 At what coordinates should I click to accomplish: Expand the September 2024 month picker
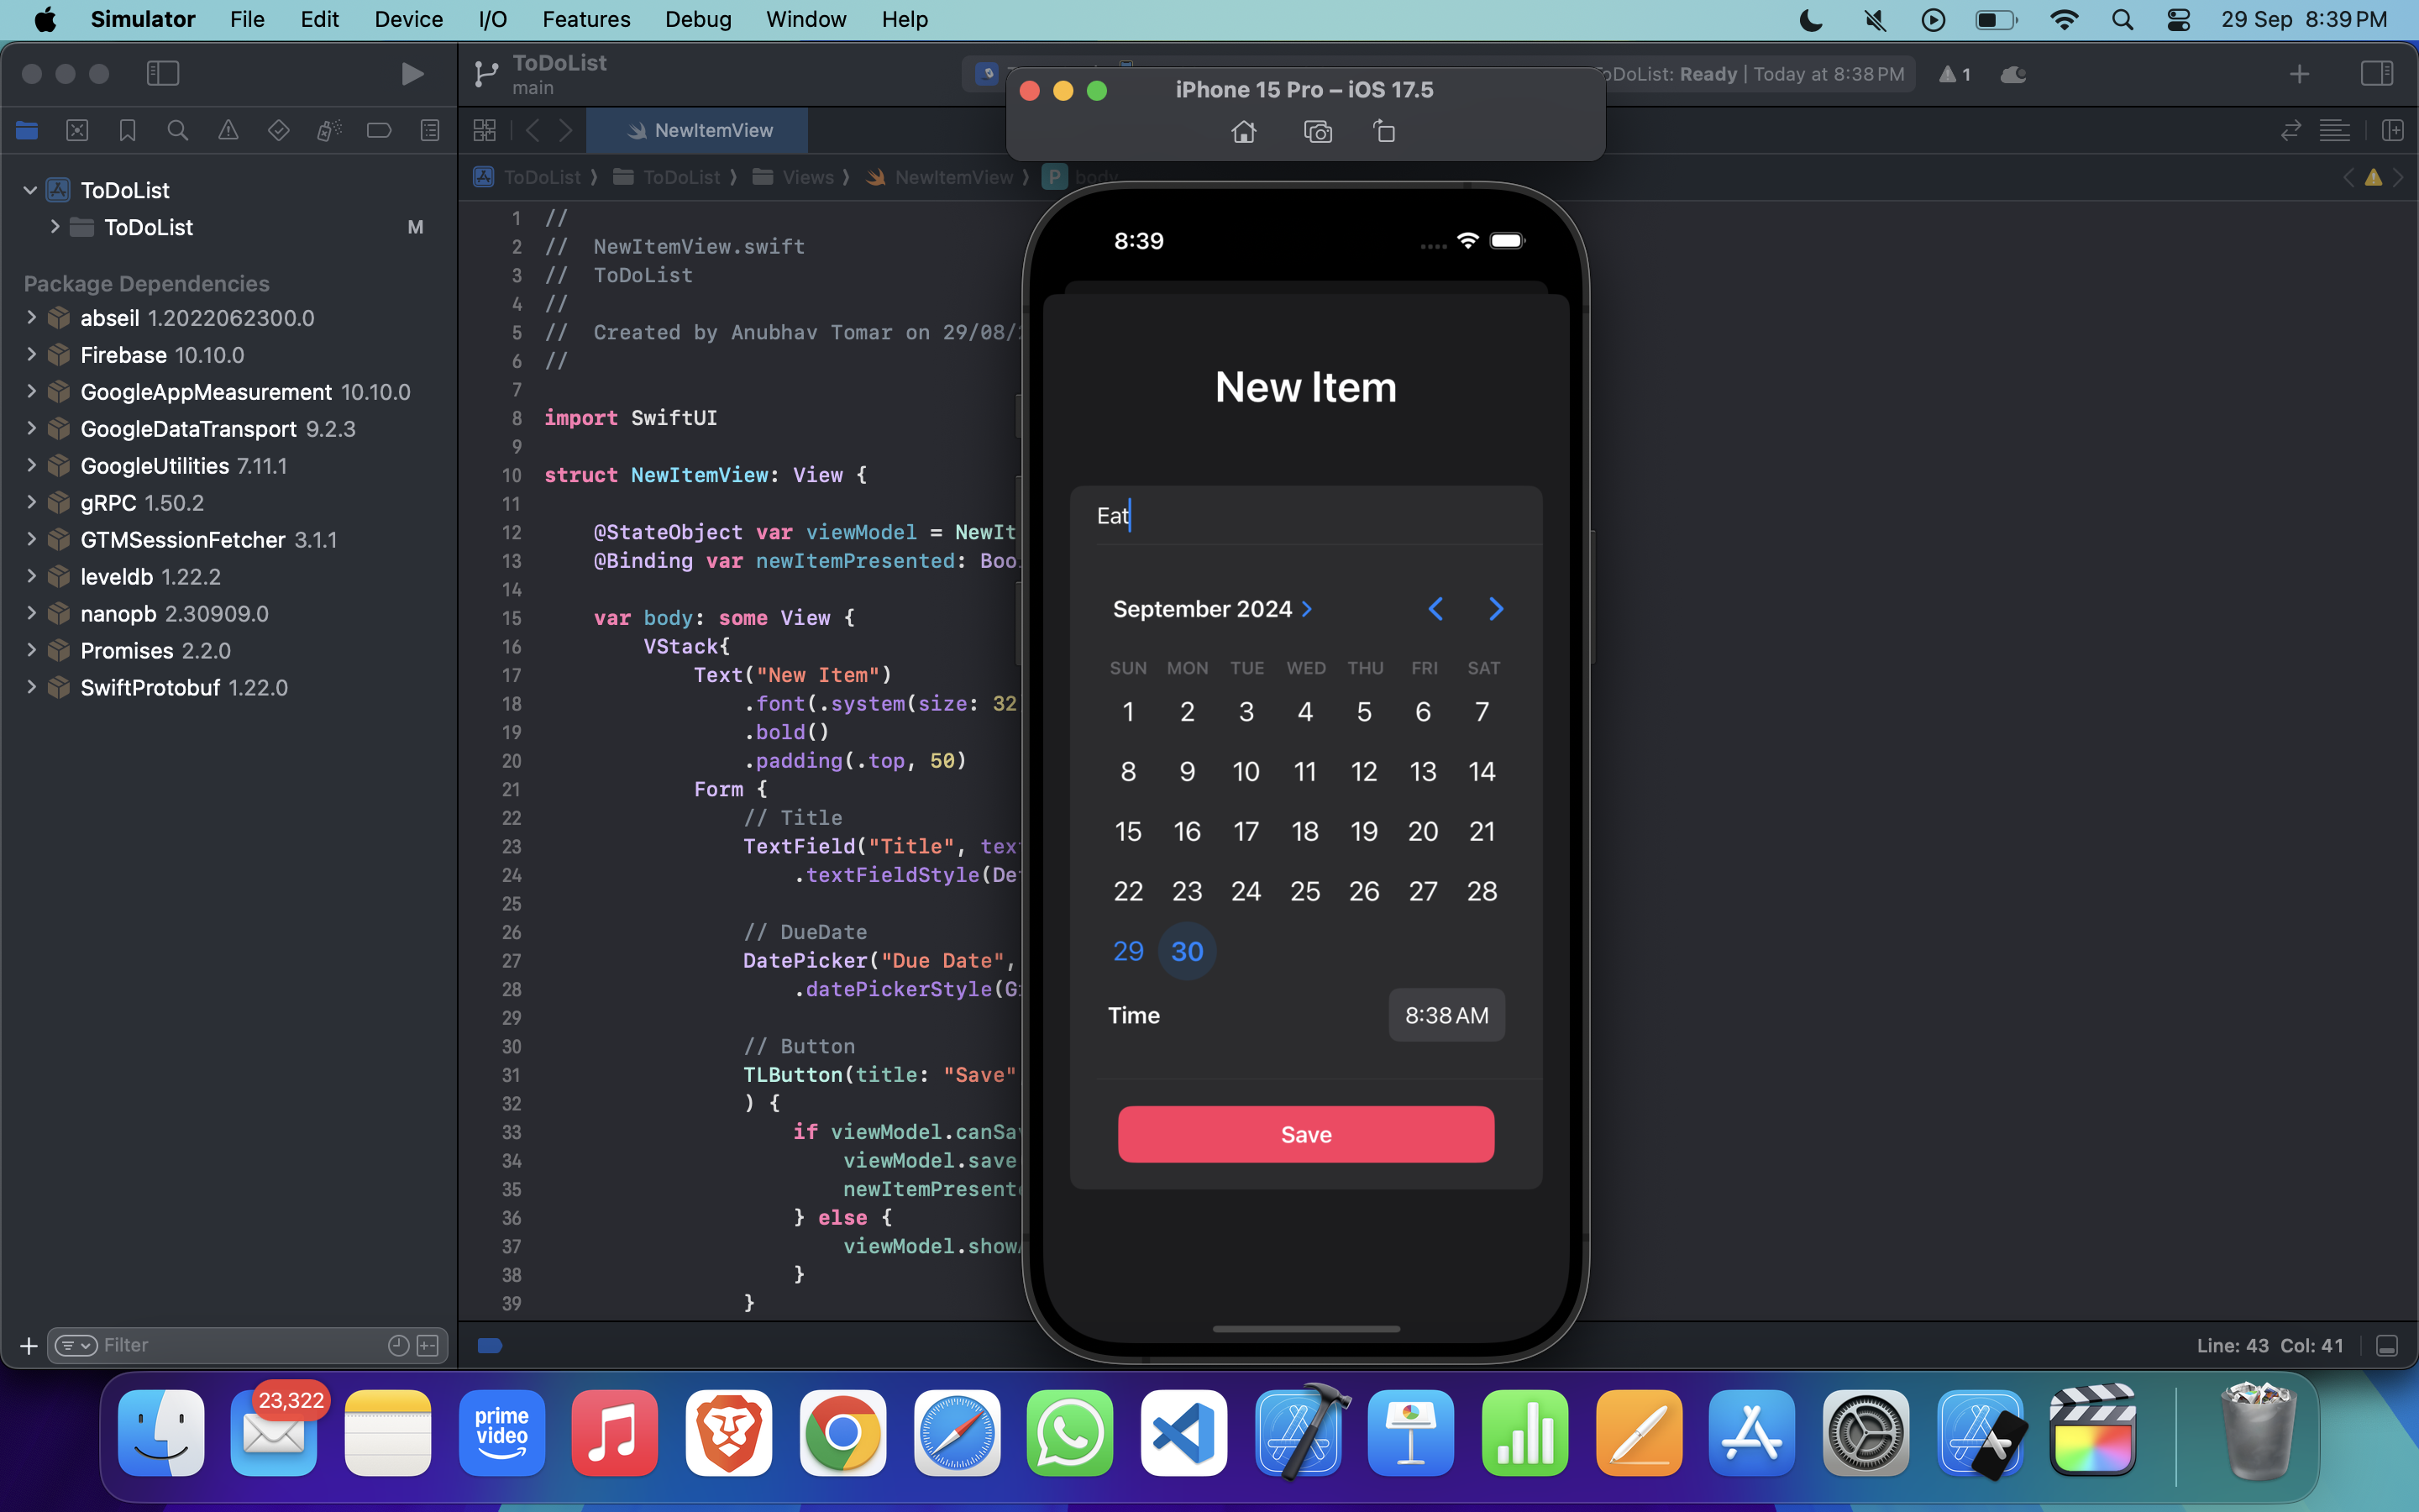1211,609
